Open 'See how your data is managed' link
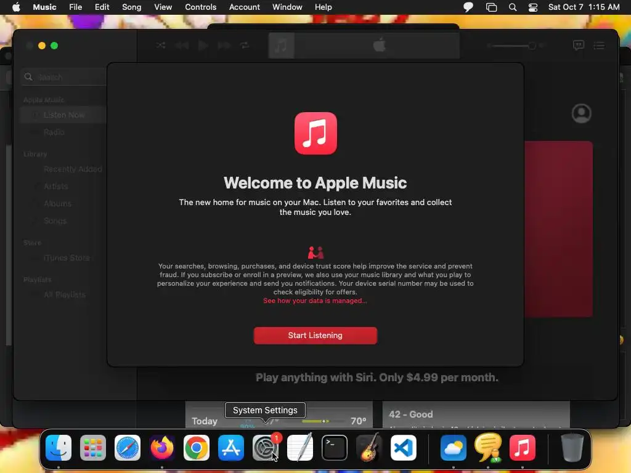The width and height of the screenshot is (631, 473). (315, 301)
